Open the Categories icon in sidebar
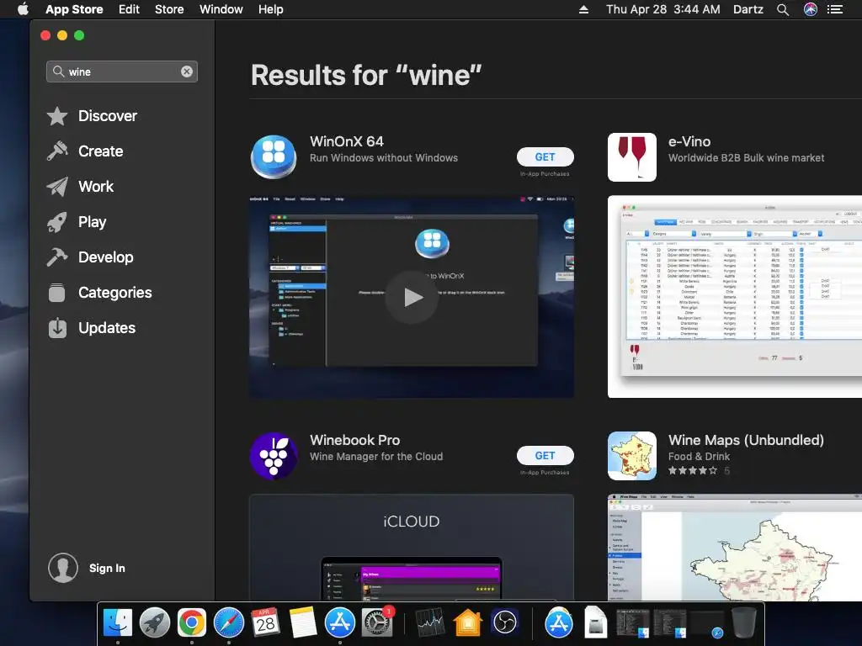Screen dimensions: 862x646 [57, 292]
